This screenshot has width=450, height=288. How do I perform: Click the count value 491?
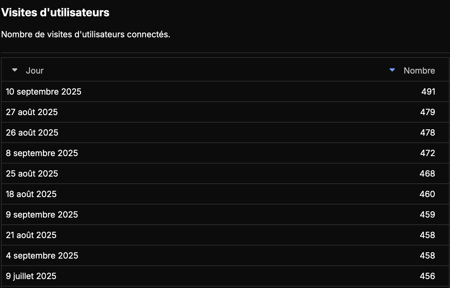click(x=428, y=91)
